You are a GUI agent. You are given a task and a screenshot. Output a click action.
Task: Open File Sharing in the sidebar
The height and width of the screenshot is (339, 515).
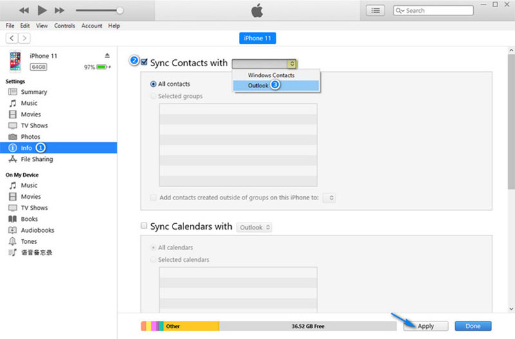[x=37, y=160]
